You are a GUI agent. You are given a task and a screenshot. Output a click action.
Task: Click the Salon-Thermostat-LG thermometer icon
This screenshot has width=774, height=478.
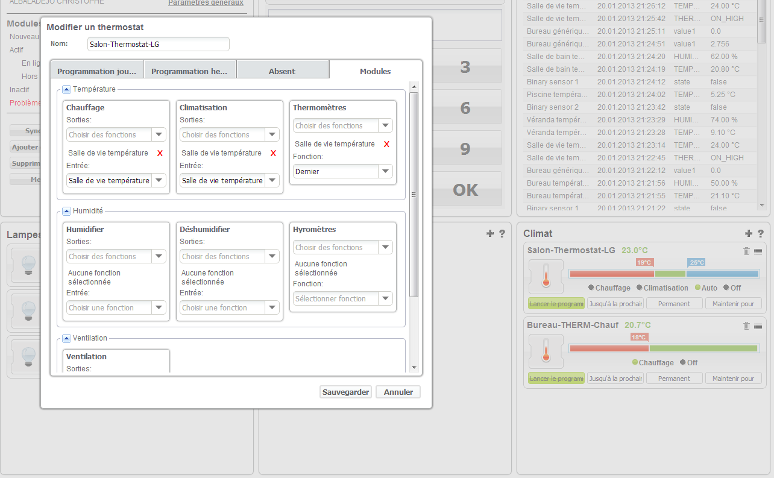pyautogui.click(x=546, y=277)
